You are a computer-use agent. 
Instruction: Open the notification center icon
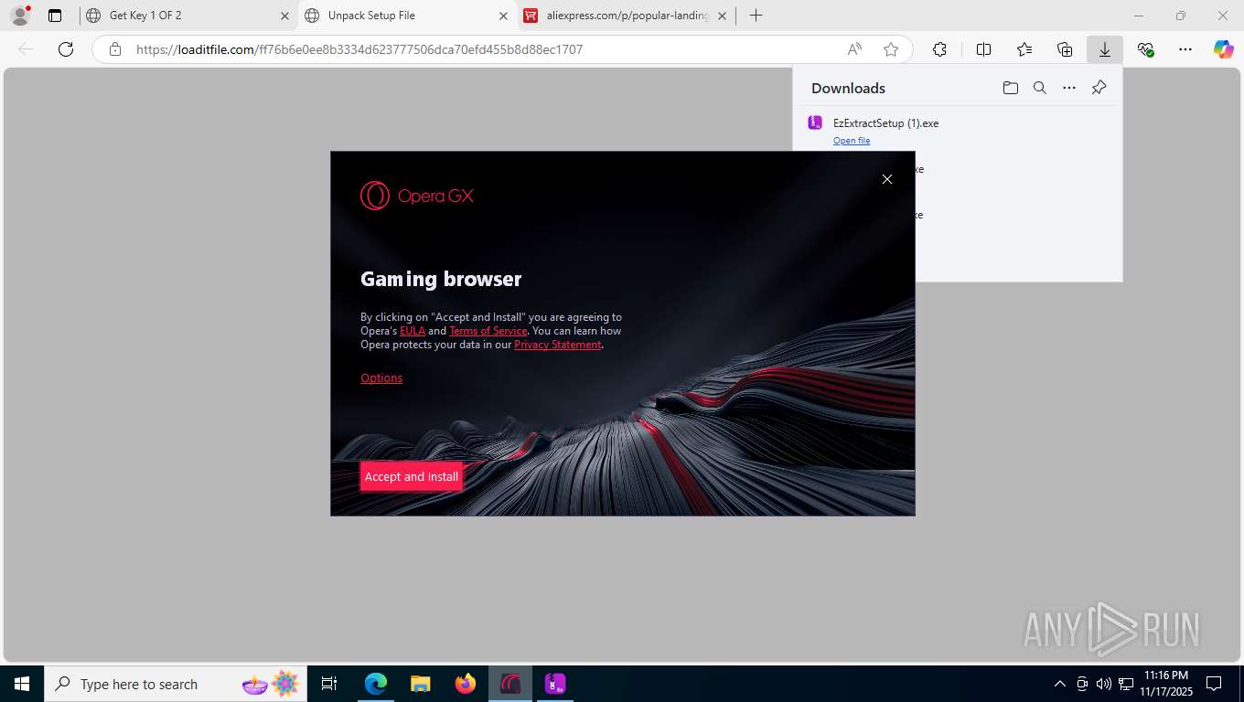[x=1214, y=684]
